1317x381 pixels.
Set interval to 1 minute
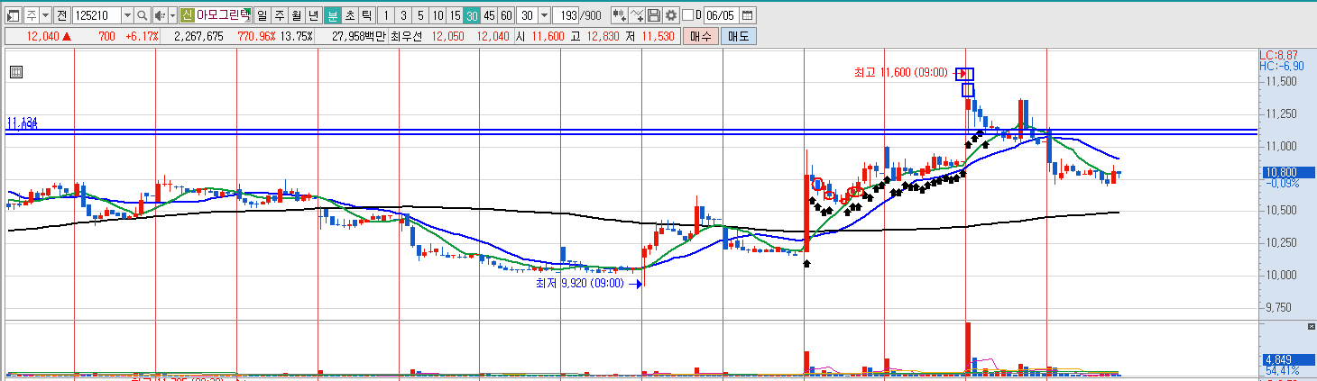coord(385,15)
